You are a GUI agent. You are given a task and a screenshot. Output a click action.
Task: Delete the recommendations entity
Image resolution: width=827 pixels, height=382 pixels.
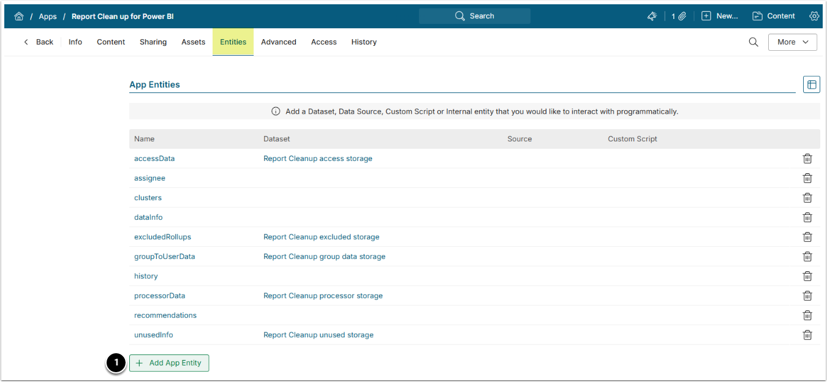coord(807,315)
